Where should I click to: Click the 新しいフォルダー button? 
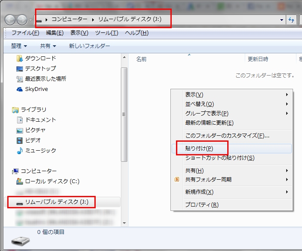[89, 46]
